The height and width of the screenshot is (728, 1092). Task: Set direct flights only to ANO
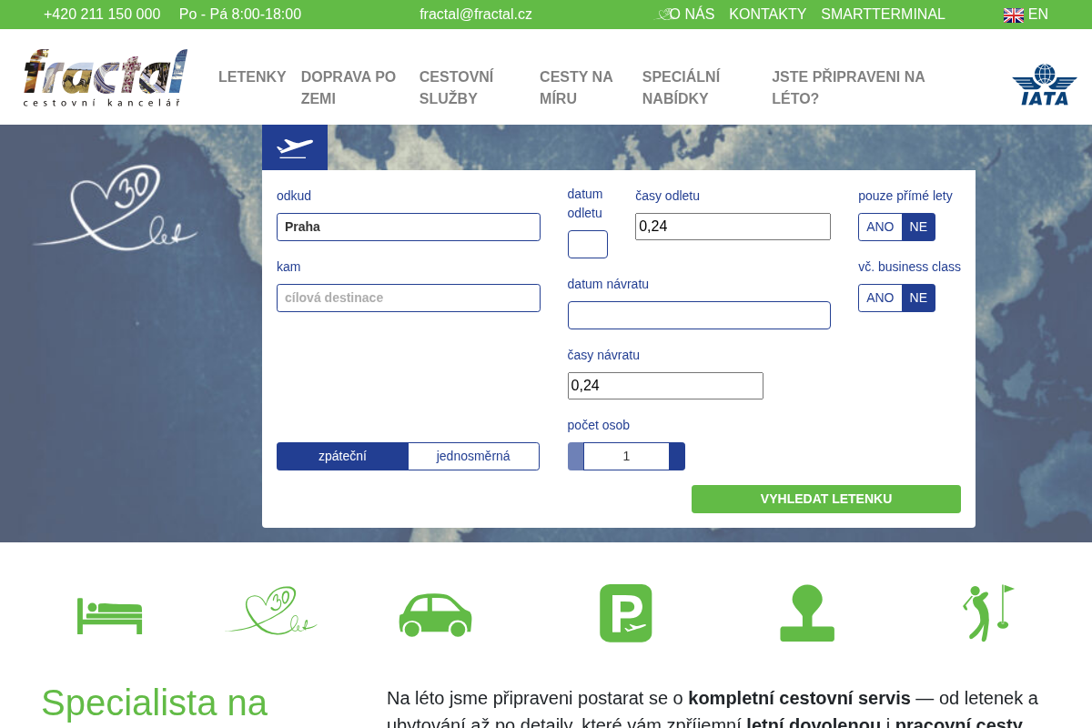880,227
